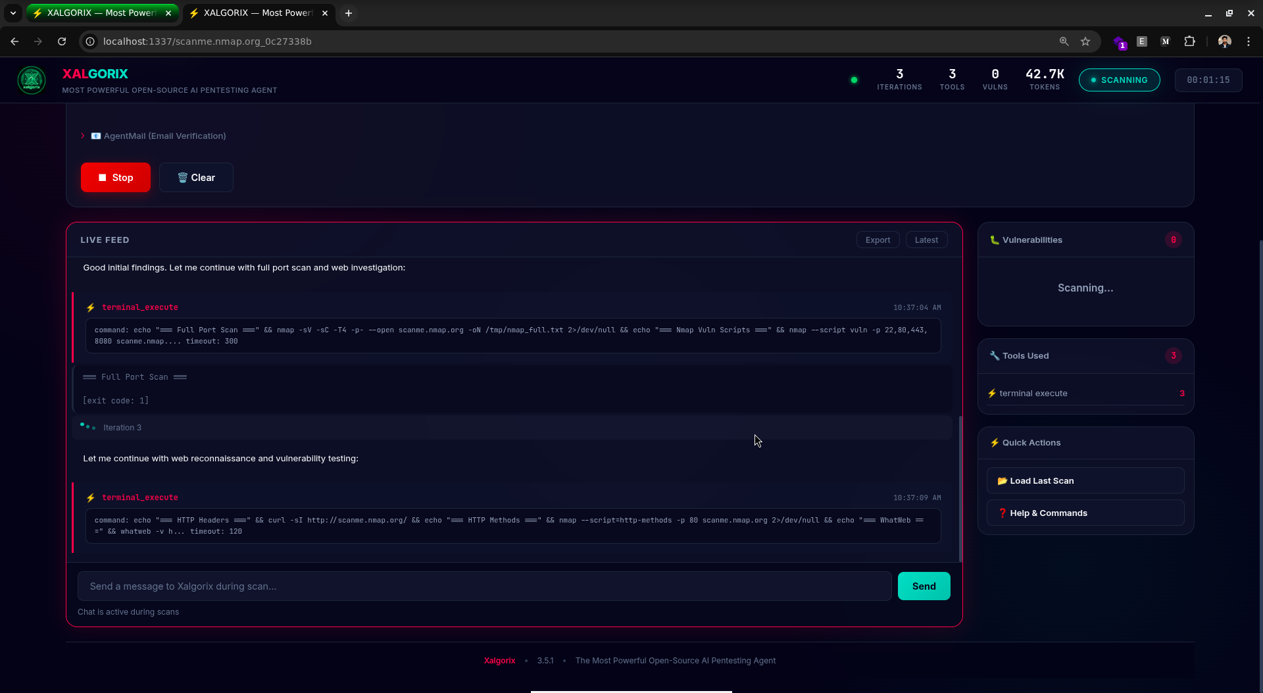
Task: Click the terminal execute tools row
Action: pyautogui.click(x=1085, y=394)
